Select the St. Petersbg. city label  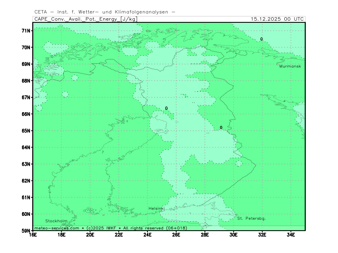[x=251, y=218]
